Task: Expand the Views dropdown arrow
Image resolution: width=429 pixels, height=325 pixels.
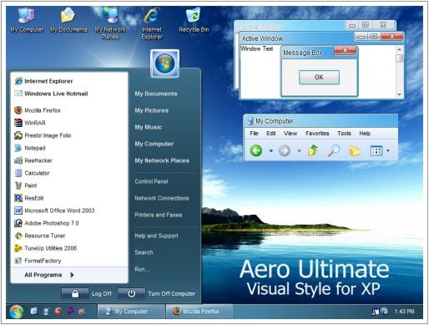Action: [x=388, y=151]
